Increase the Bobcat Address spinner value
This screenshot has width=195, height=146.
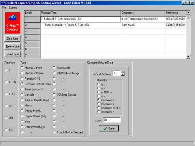pos(122,72)
